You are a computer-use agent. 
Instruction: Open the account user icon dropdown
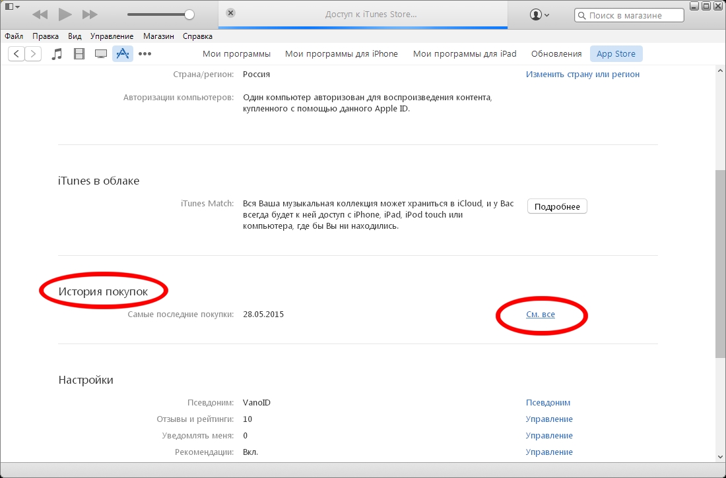(x=539, y=15)
